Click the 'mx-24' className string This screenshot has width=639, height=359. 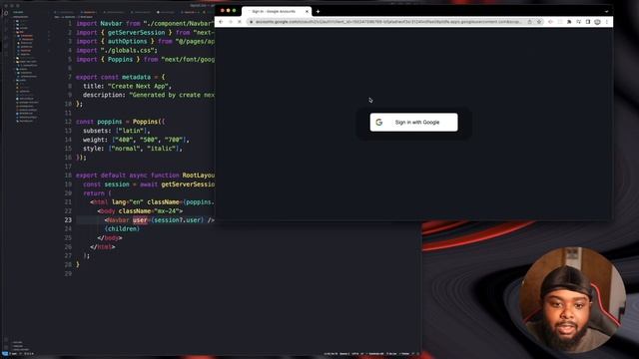(x=167, y=210)
